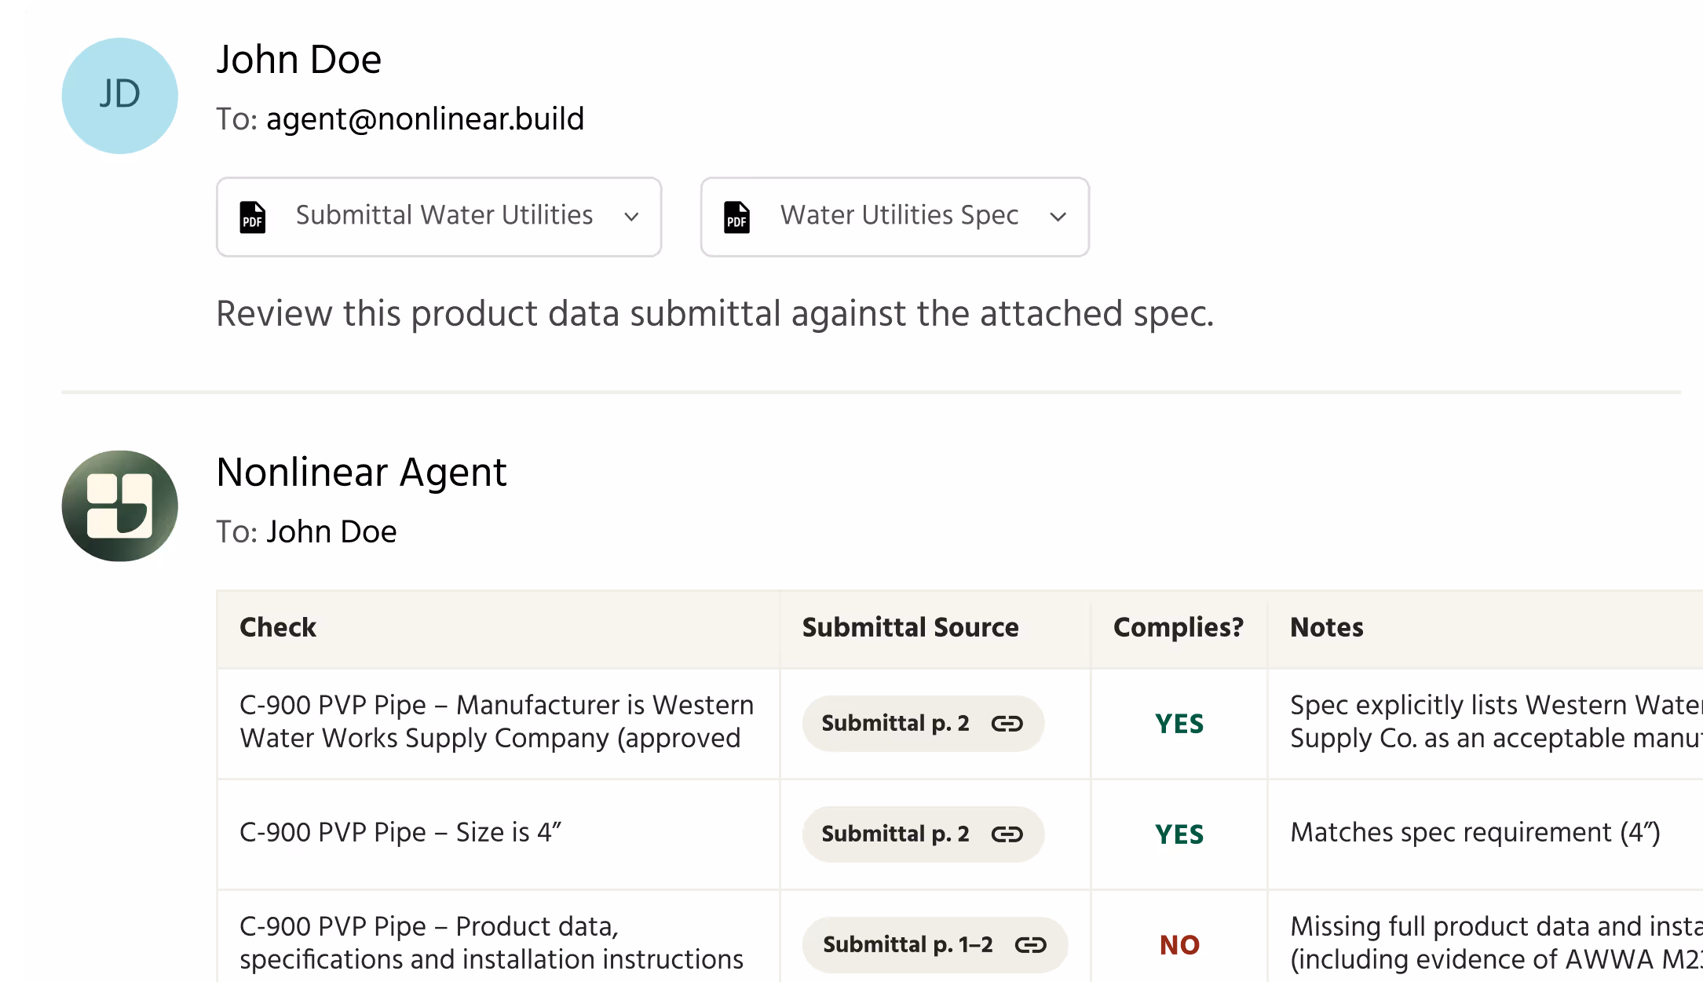The width and height of the screenshot is (1703, 982).
Task: Click the NO compliance result
Action: click(1179, 945)
